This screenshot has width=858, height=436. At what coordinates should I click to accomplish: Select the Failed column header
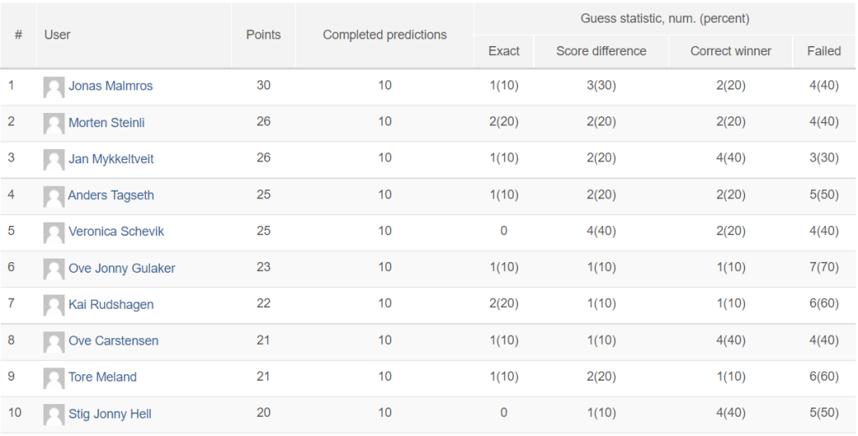click(824, 51)
